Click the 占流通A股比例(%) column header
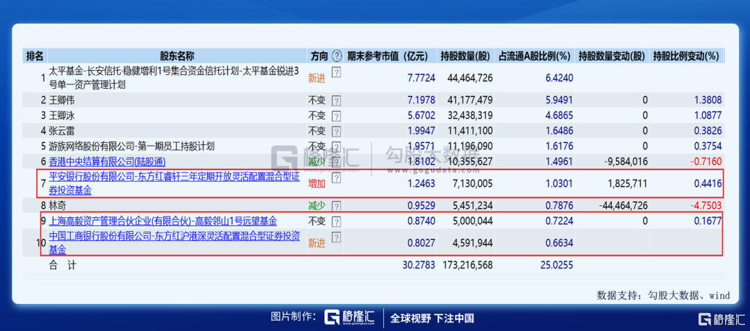Image resolution: width=750 pixels, height=331 pixels. coord(533,56)
